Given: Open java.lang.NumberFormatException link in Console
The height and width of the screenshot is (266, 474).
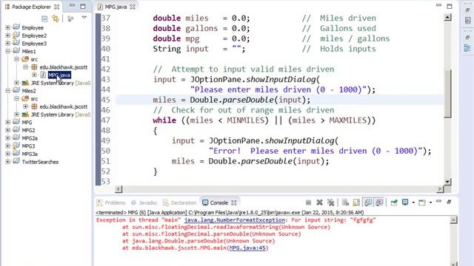Looking at the screenshot, I should pyautogui.click(x=235, y=220).
